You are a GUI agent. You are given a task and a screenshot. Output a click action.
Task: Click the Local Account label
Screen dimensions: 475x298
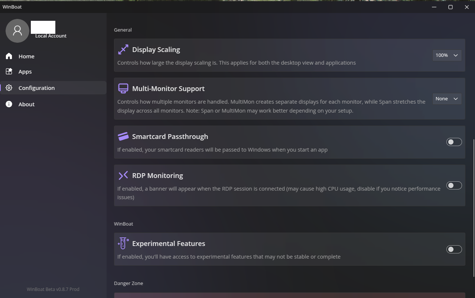pos(51,36)
